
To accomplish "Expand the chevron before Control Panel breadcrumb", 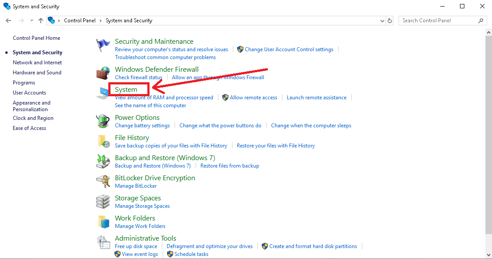I will pos(59,21).
